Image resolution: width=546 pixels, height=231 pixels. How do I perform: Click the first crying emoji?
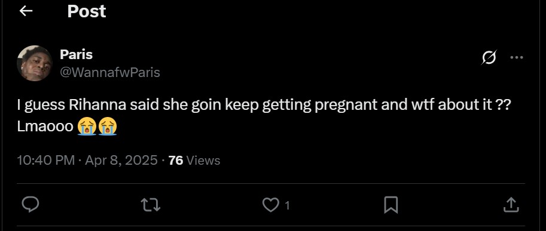(87, 127)
